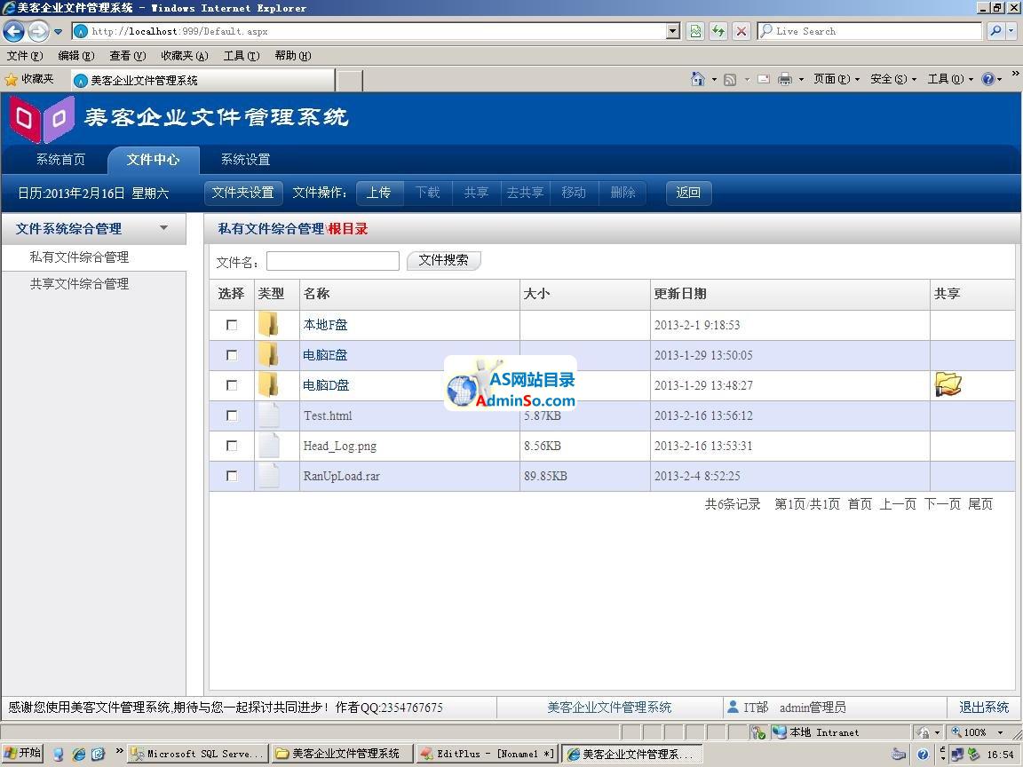Open the 查看(V) menu
The image size is (1023, 767).
coord(128,55)
